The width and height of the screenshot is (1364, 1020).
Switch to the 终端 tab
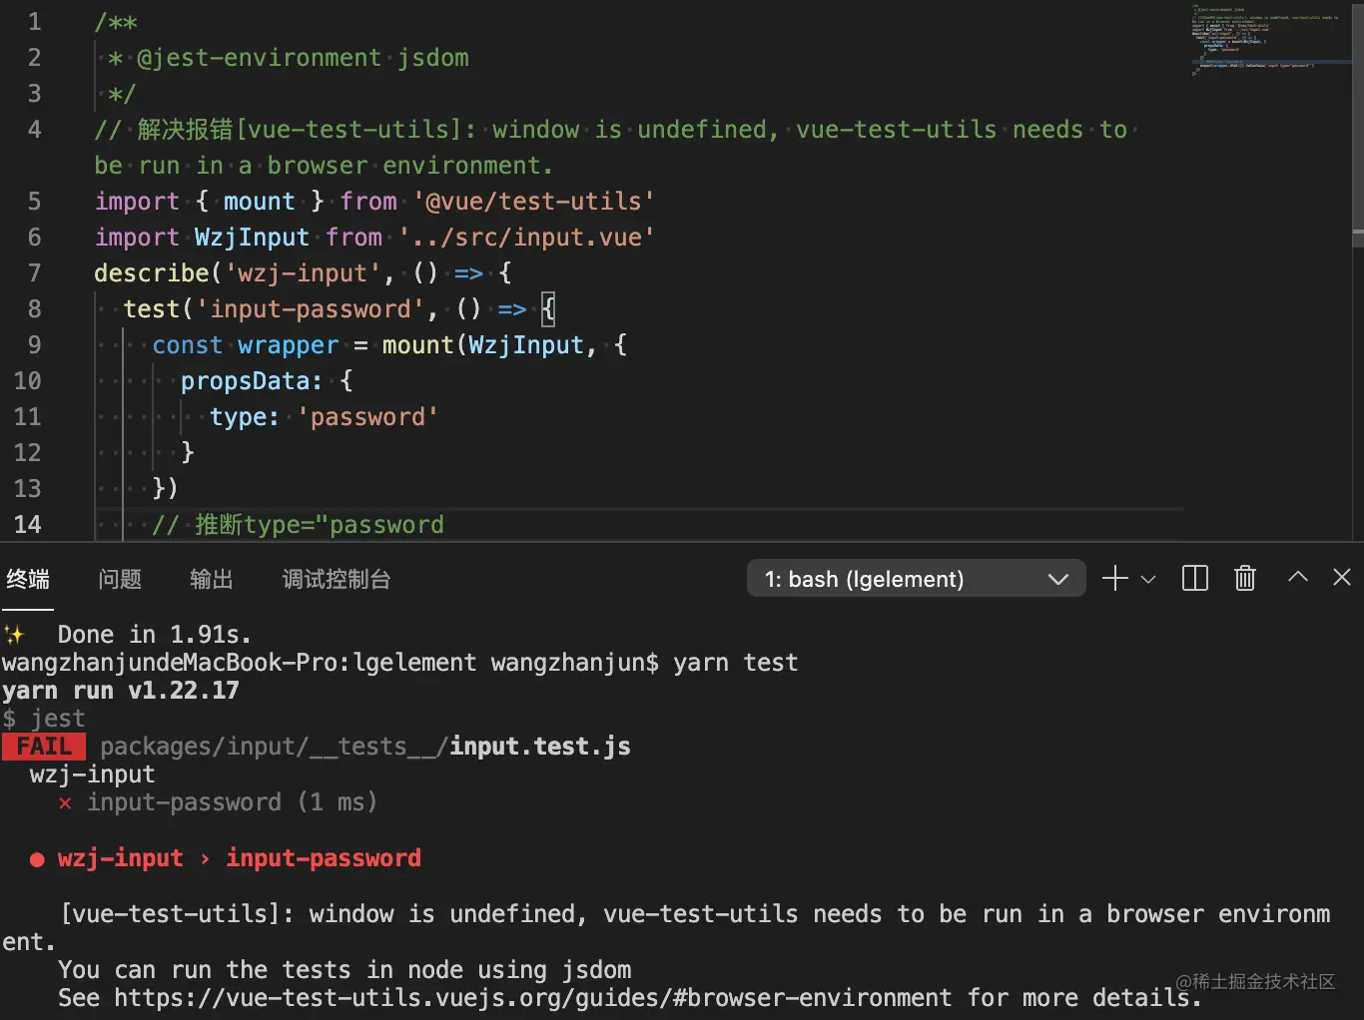coord(28,579)
